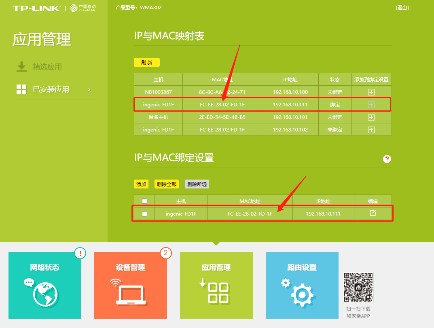Select the ingenic-FD1F binding checkbox
The image size is (434, 328).
(x=144, y=214)
